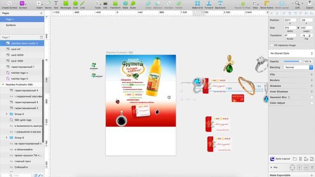
Task: Click the Scale toolbar icon
Action: tap(133, 3)
